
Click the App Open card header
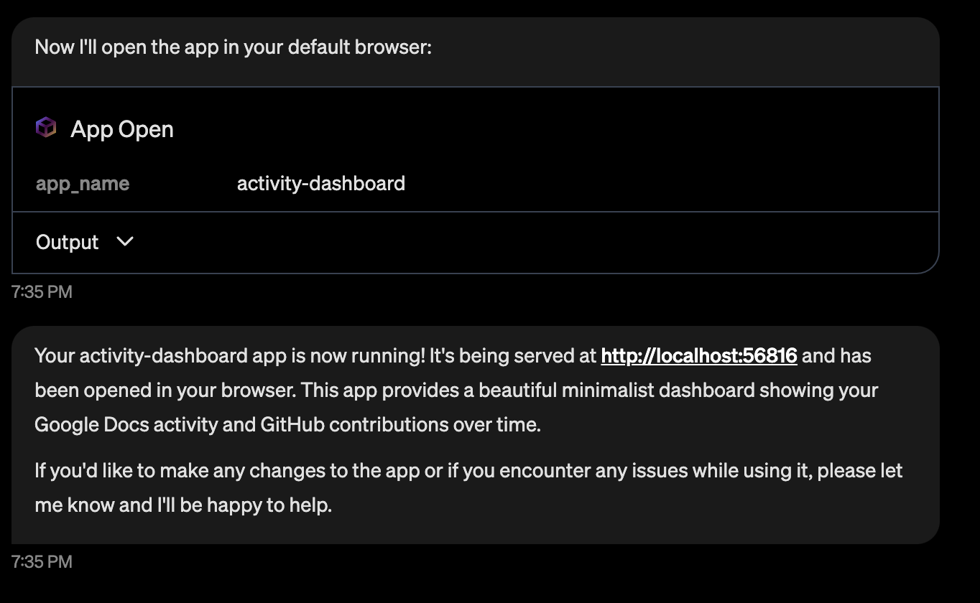click(122, 128)
